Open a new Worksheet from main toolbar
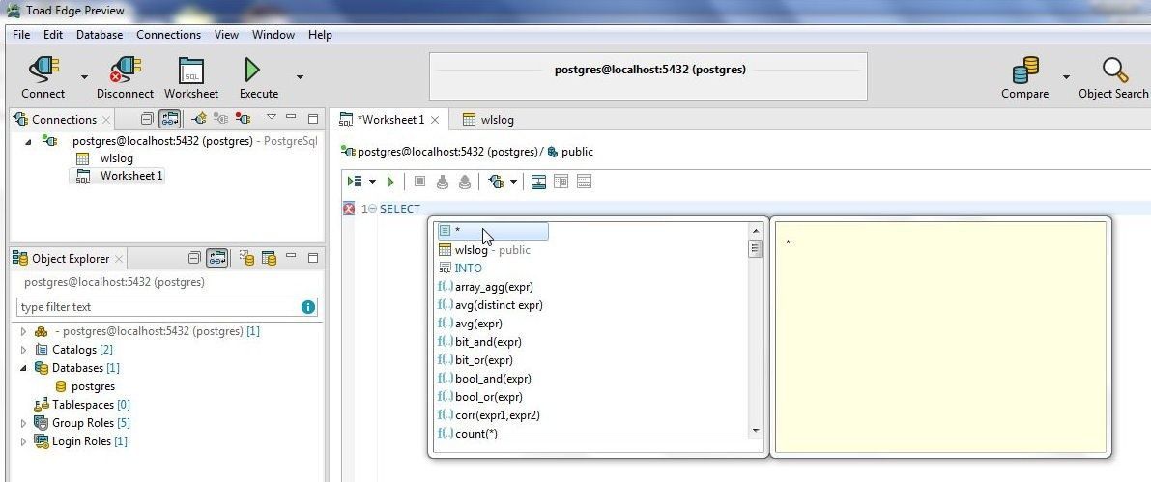Screen dimensions: 1151x482 [190, 71]
